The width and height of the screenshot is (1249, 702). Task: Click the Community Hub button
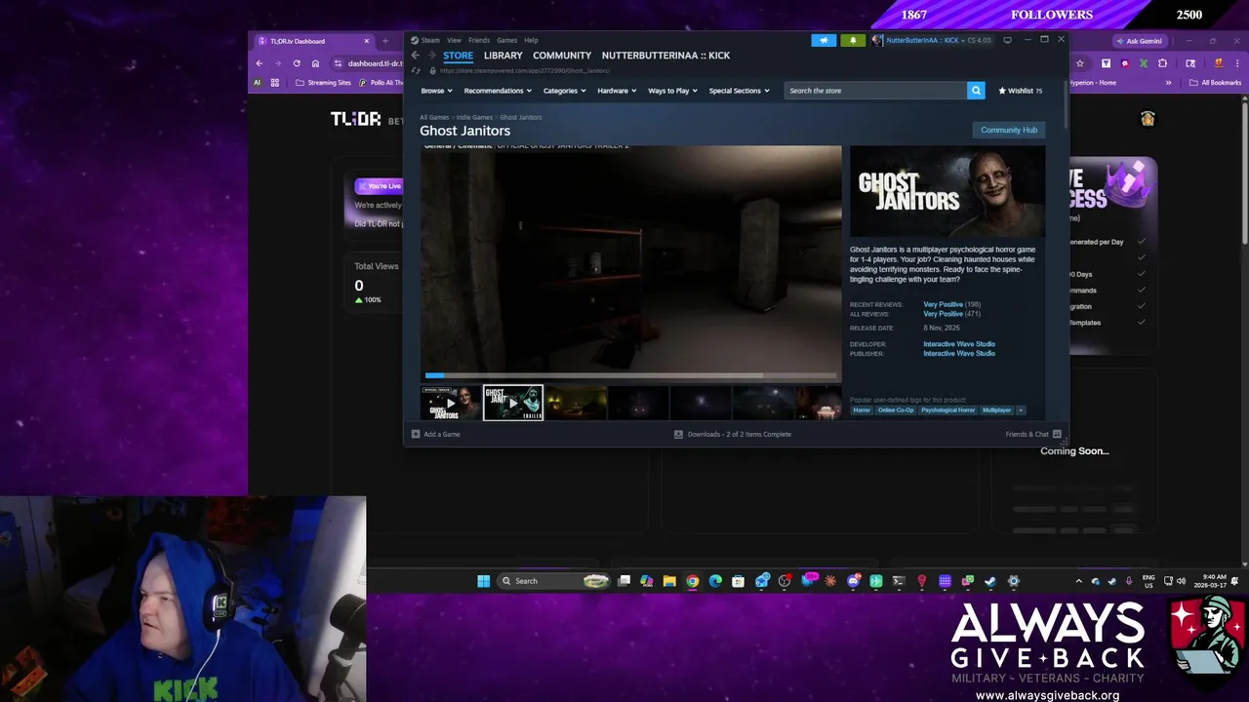click(1009, 130)
